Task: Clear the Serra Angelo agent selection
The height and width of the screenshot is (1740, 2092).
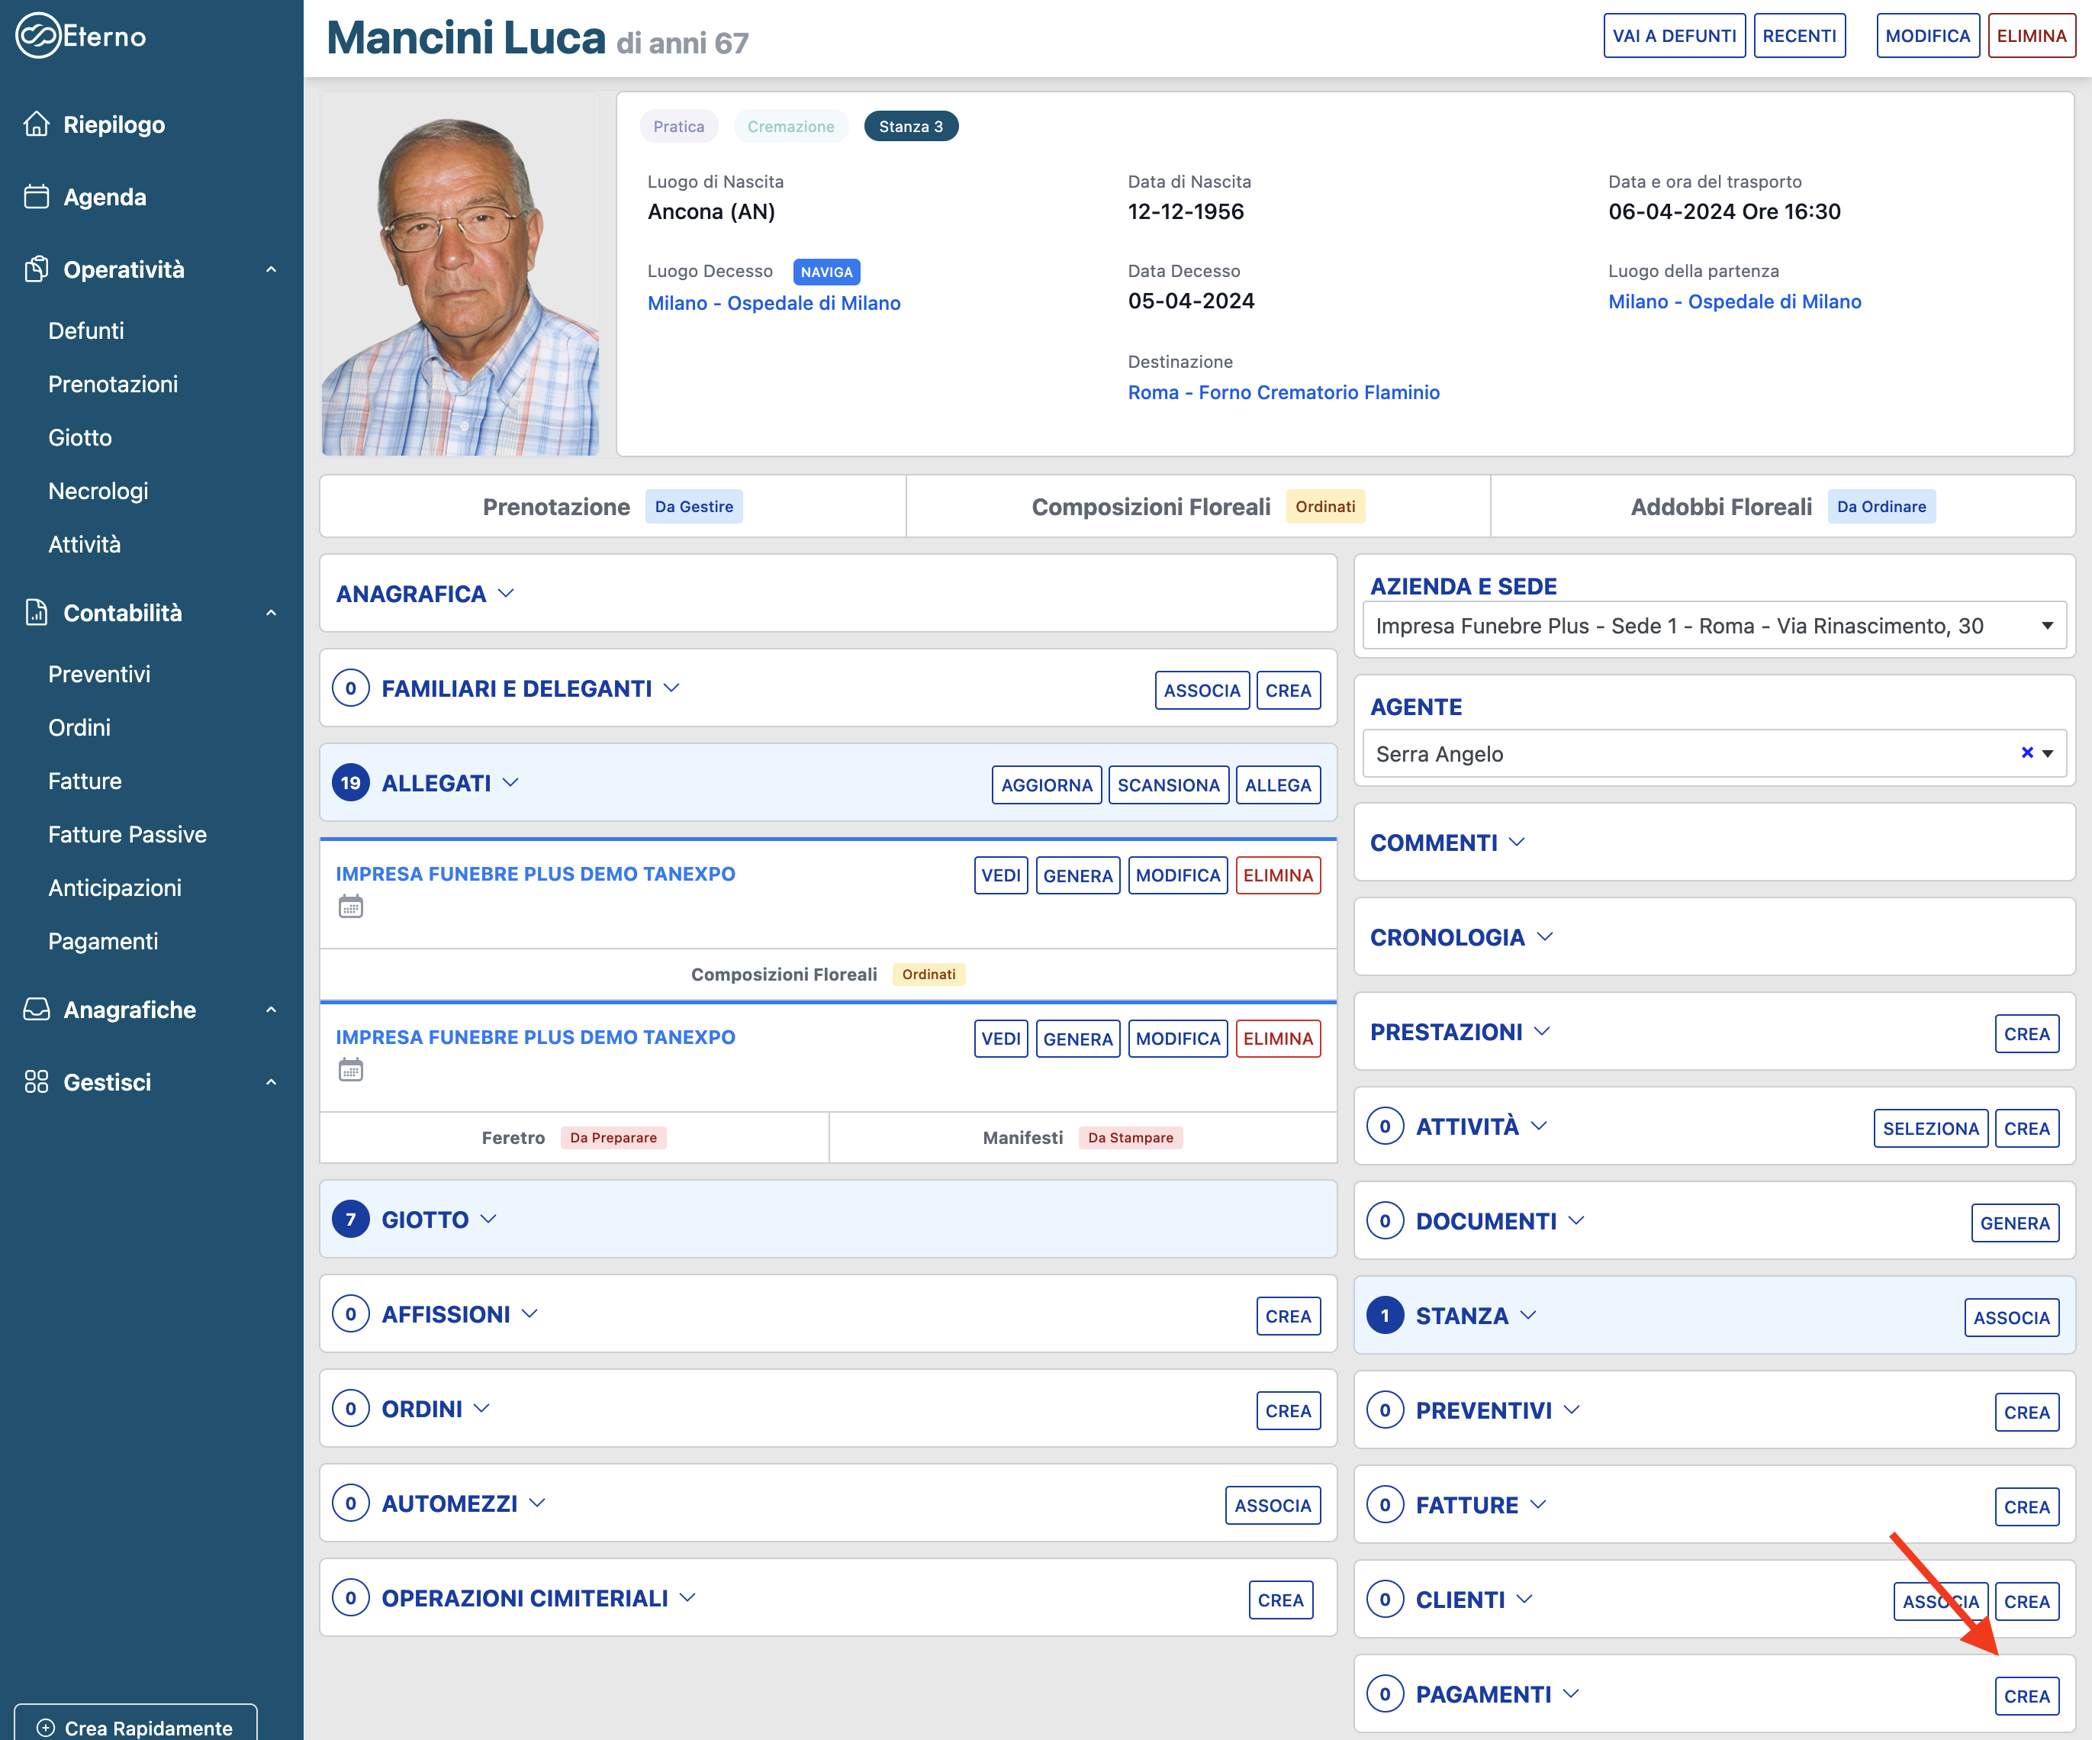Action: pos(2026,753)
